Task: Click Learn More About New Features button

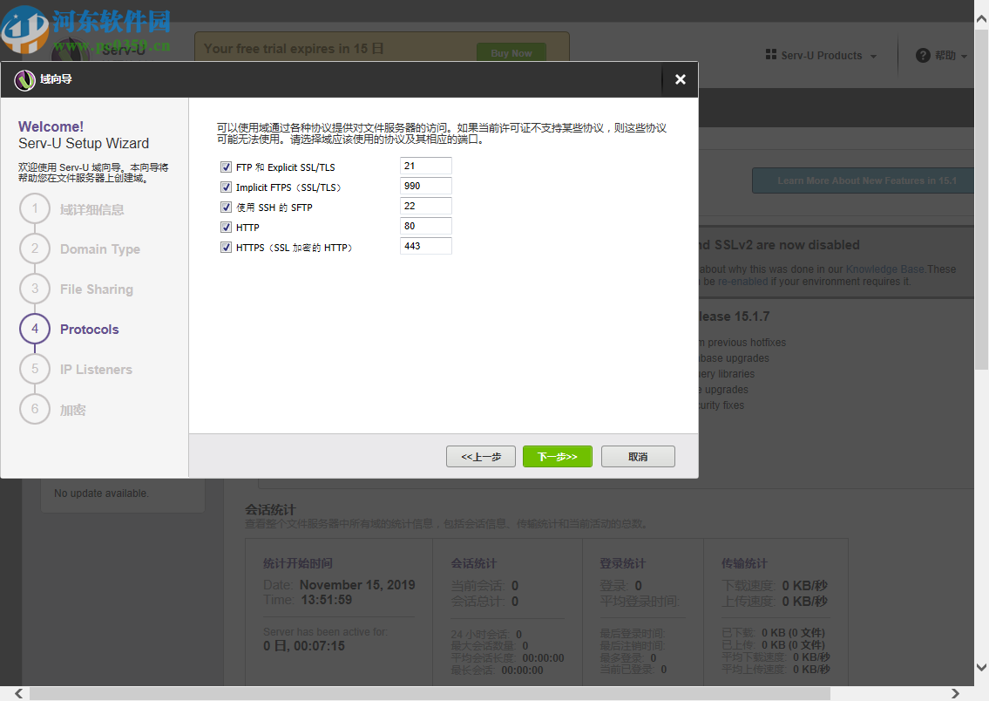Action: point(864,180)
